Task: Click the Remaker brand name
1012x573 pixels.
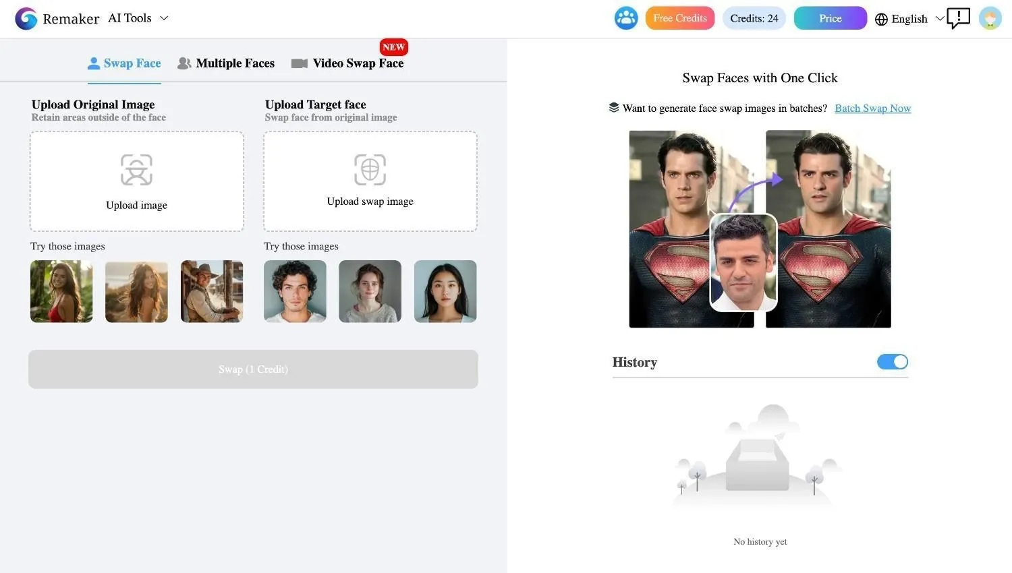Action: click(71, 19)
